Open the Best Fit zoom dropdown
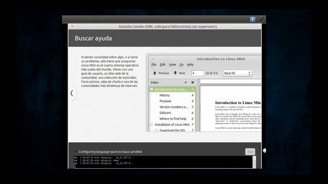328x184 pixels. [x=237, y=73]
